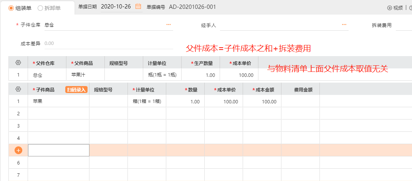Click the gear icon in 父件 table header

pos(18,63)
